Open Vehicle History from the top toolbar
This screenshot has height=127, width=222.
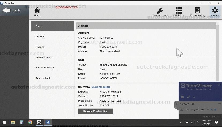(198, 12)
